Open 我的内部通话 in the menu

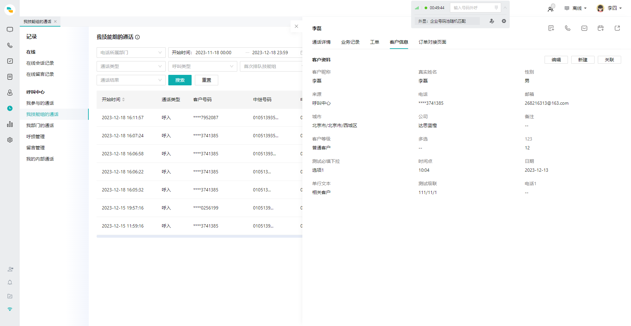coord(40,159)
